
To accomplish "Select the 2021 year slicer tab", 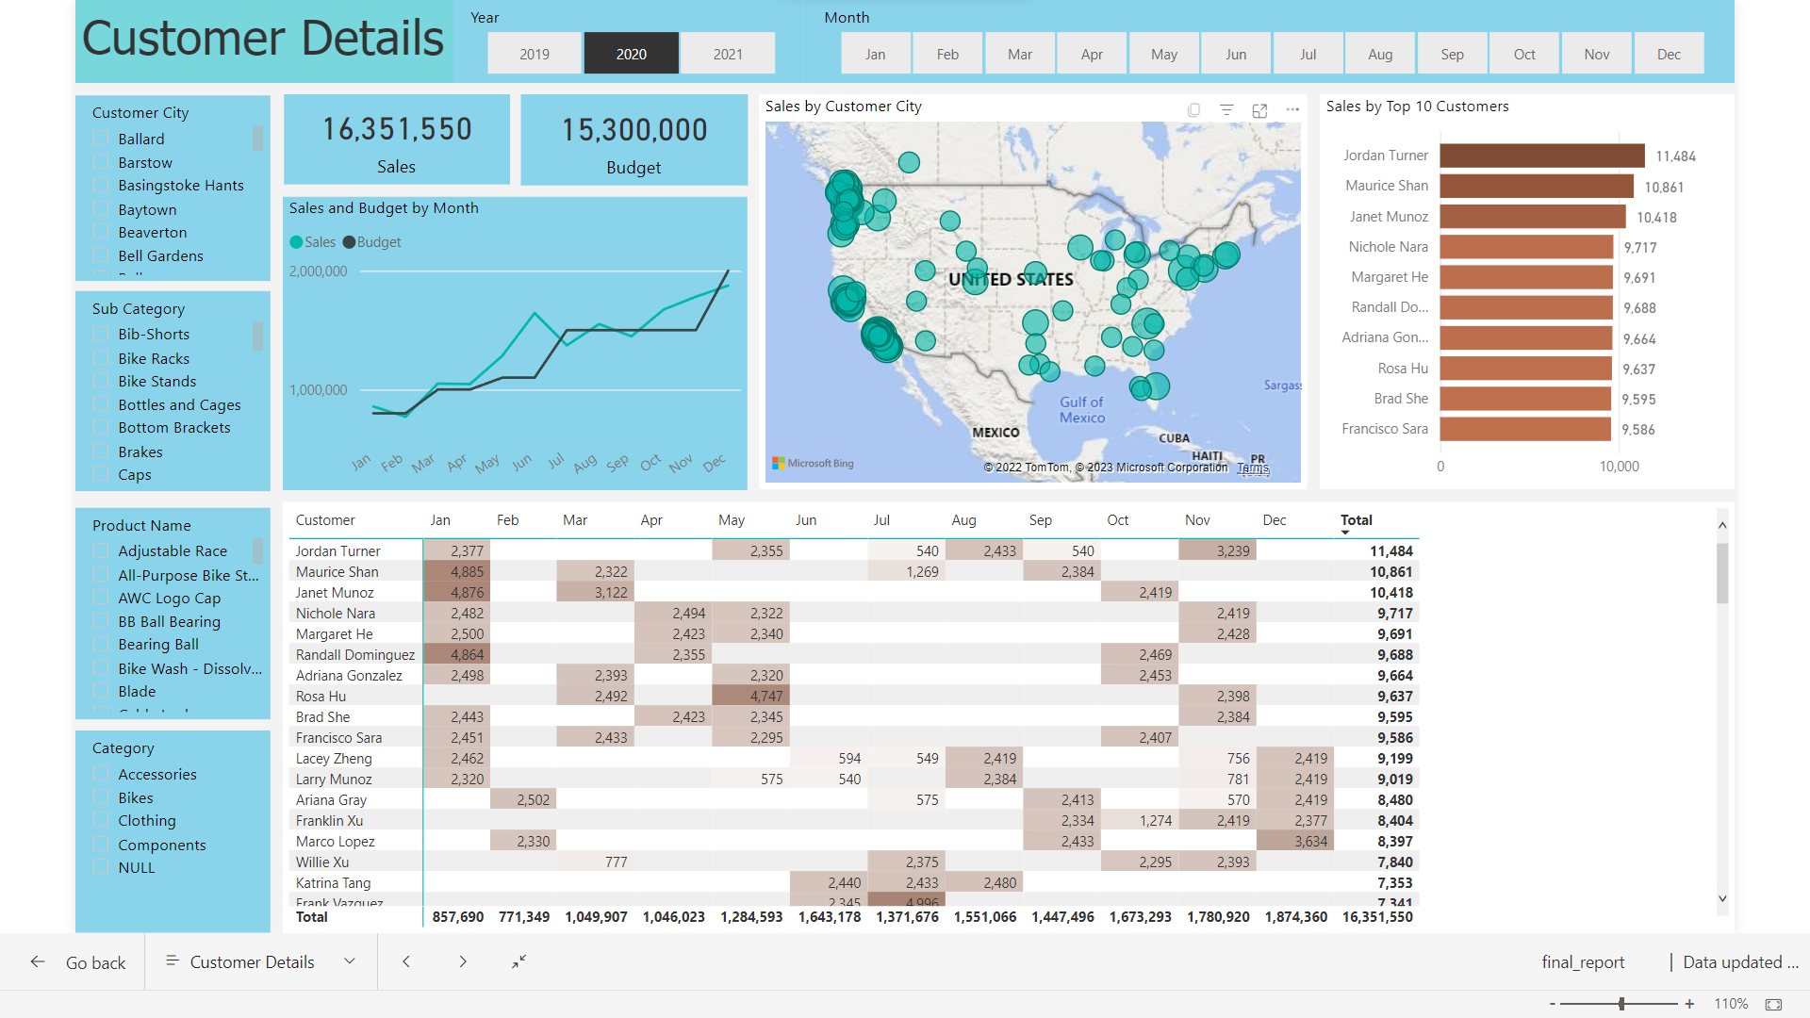I will [728, 53].
